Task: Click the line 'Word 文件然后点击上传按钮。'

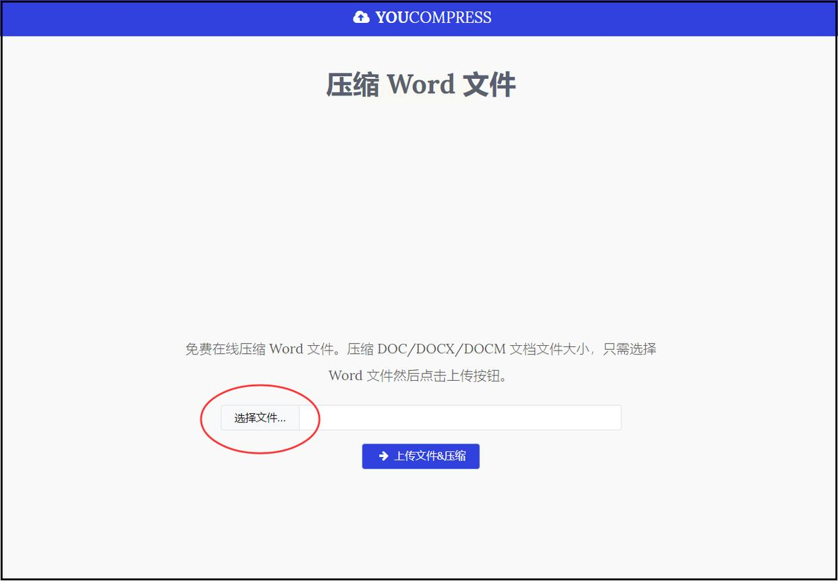Action: [418, 375]
